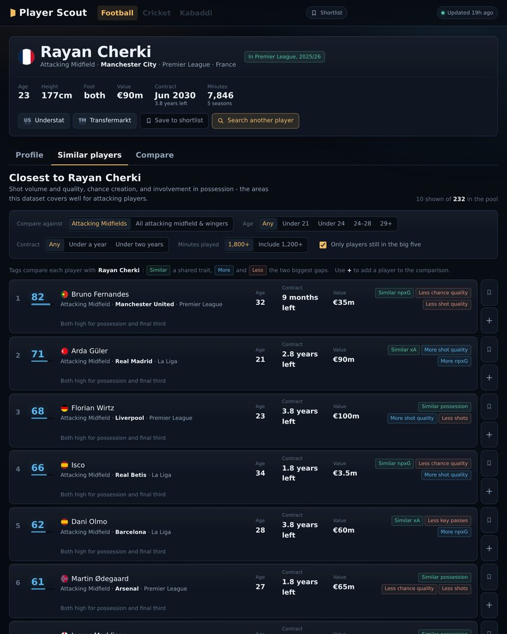
Task: Filter age to 24–28
Action: click(x=362, y=224)
